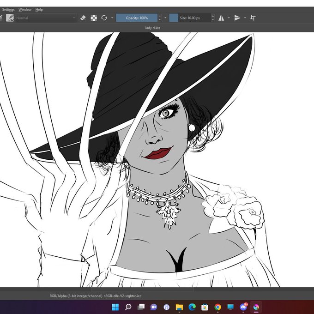Expand the dropdown arrow after Opacity

[x=165, y=18]
